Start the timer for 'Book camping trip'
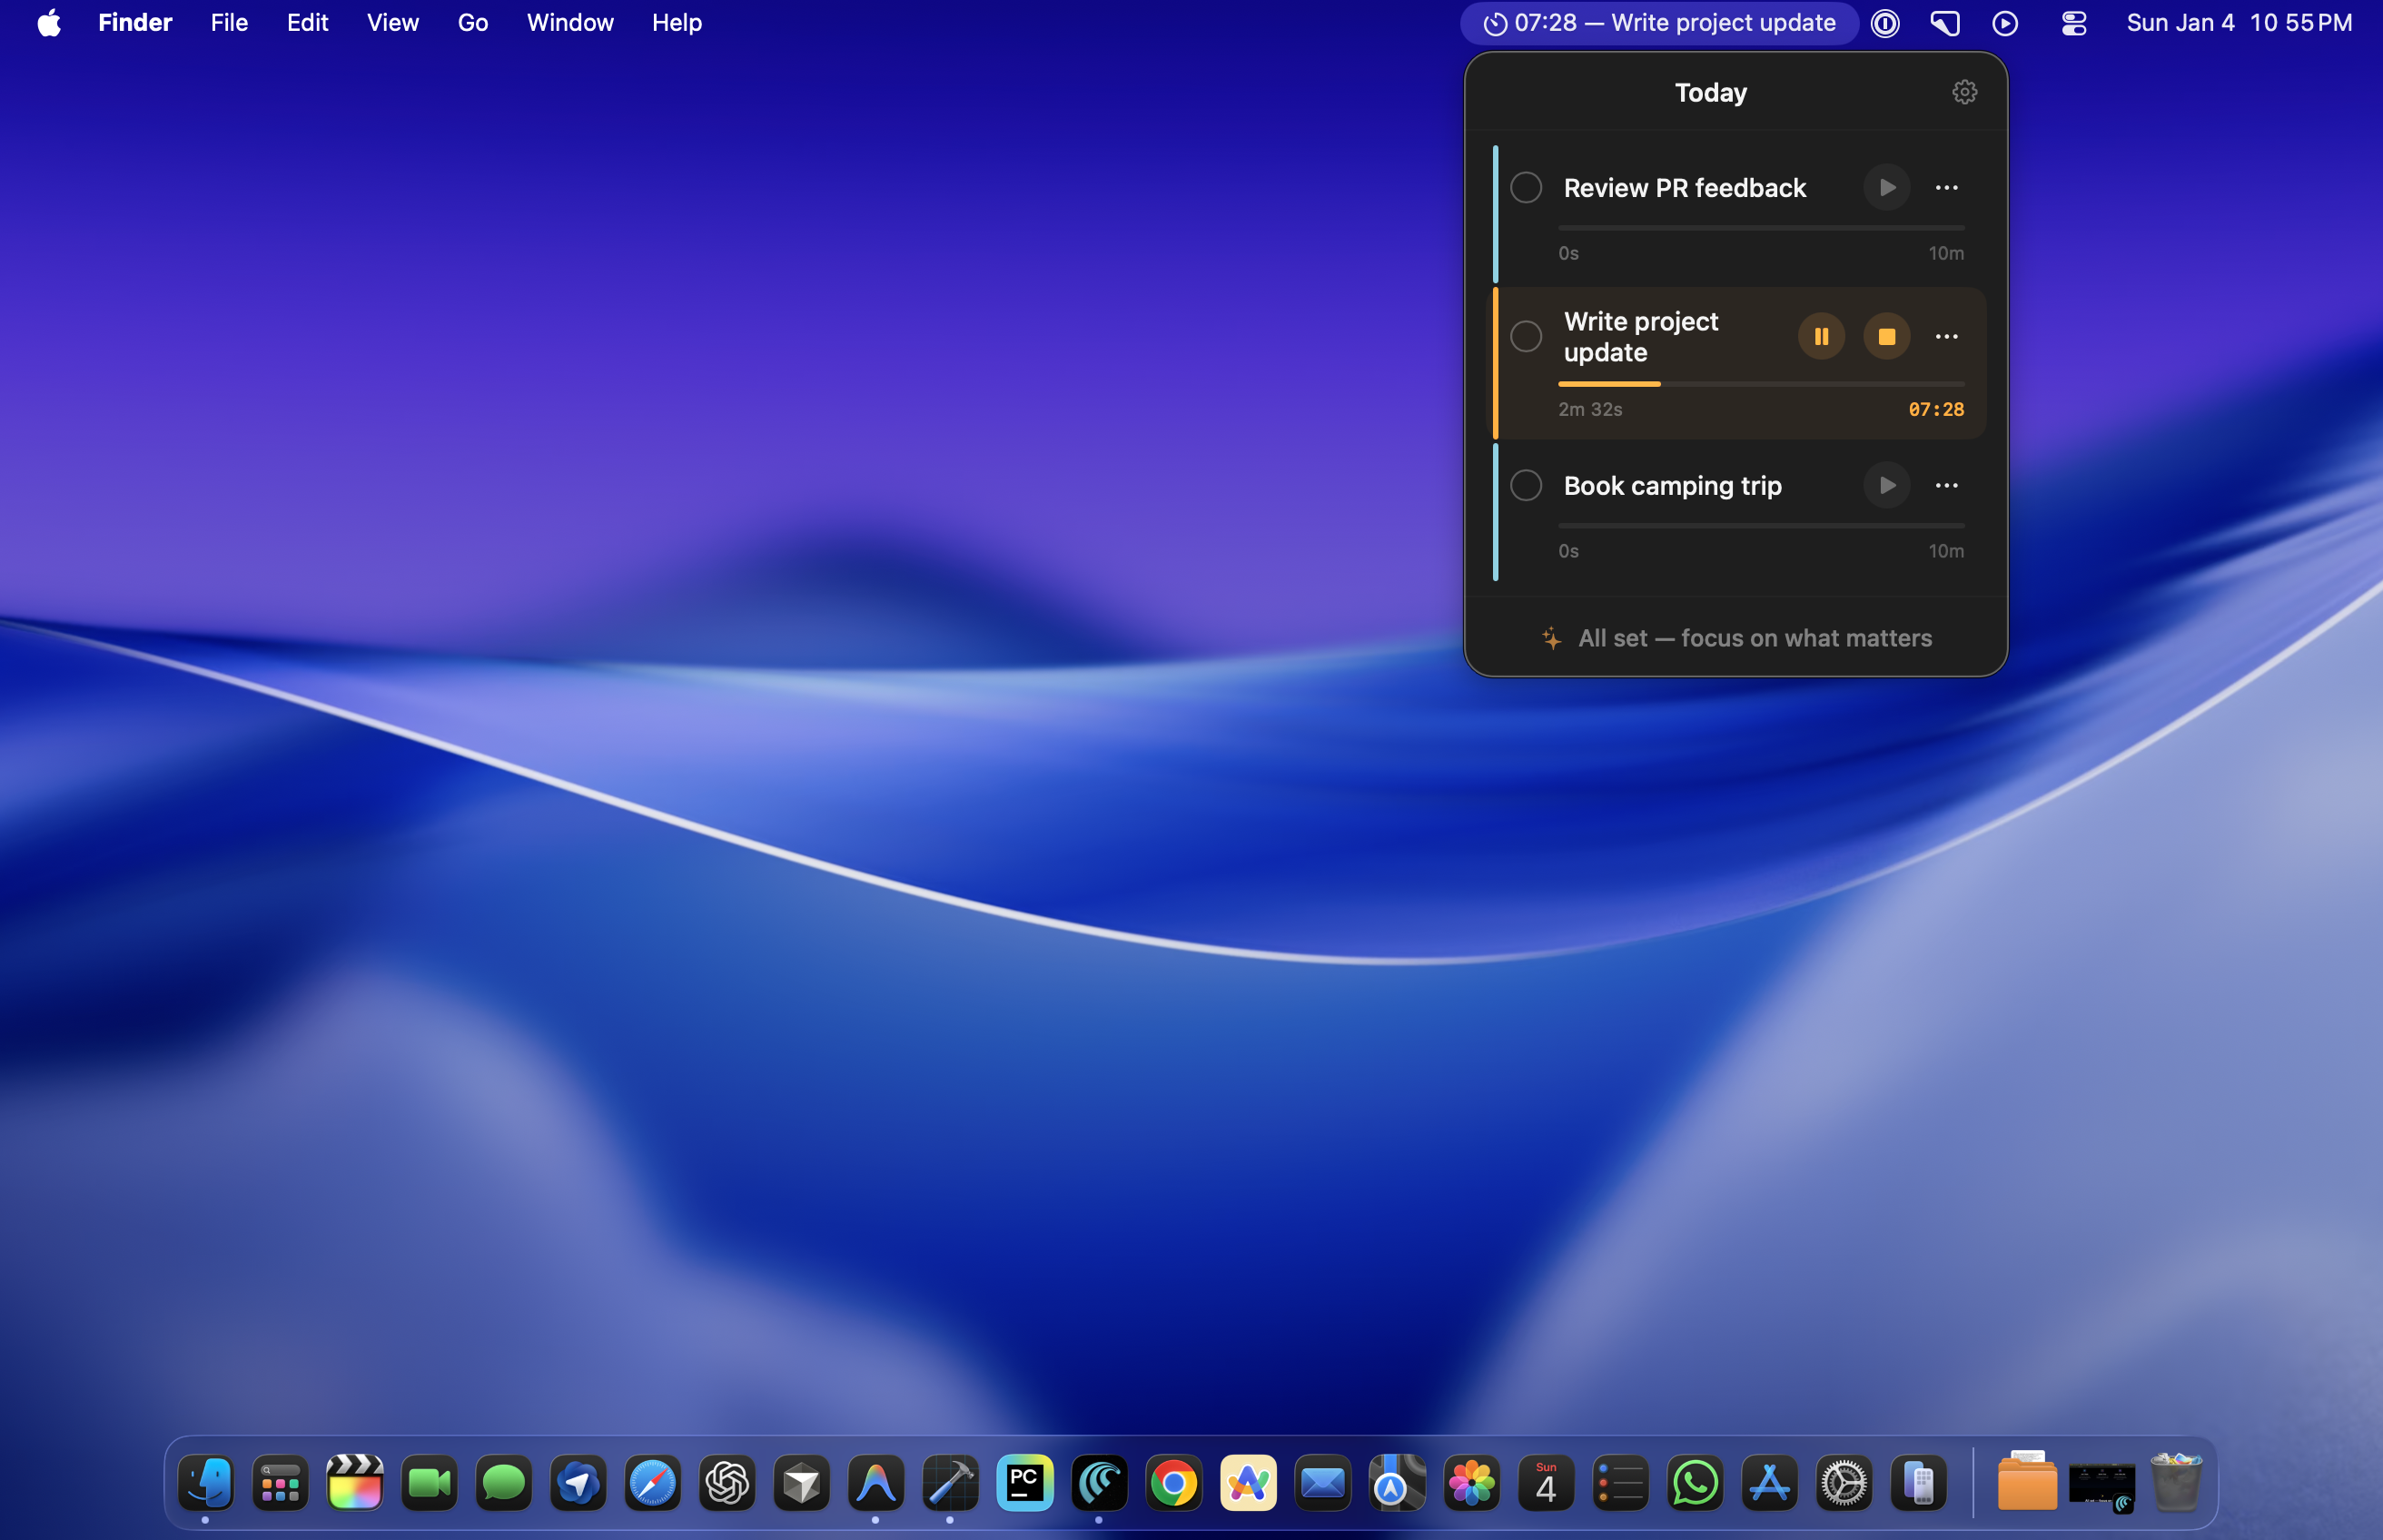The height and width of the screenshot is (1540, 2383). (x=1886, y=485)
